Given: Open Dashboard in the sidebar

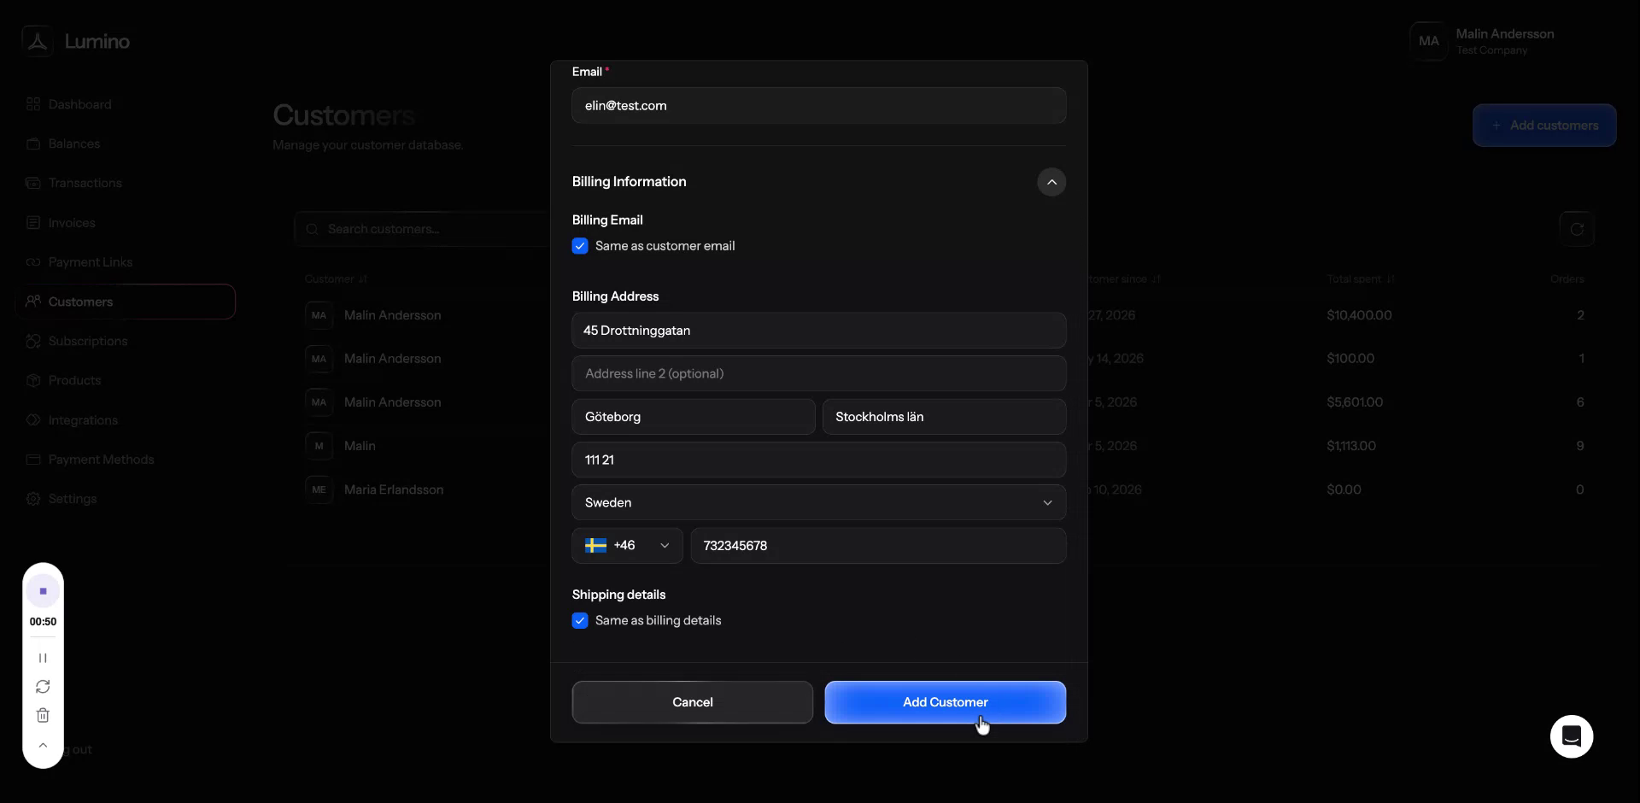Looking at the screenshot, I should click(x=79, y=104).
